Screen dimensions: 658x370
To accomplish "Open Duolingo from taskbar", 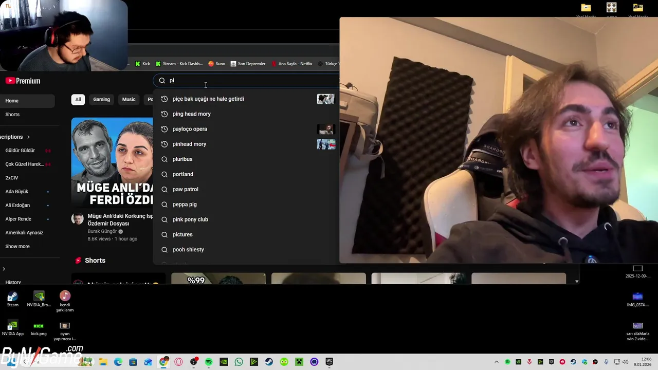I will point(284,362).
